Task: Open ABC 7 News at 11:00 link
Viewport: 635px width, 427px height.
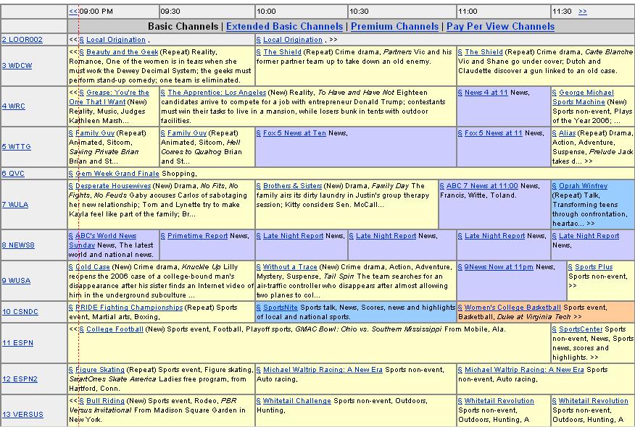Action: click(x=482, y=186)
